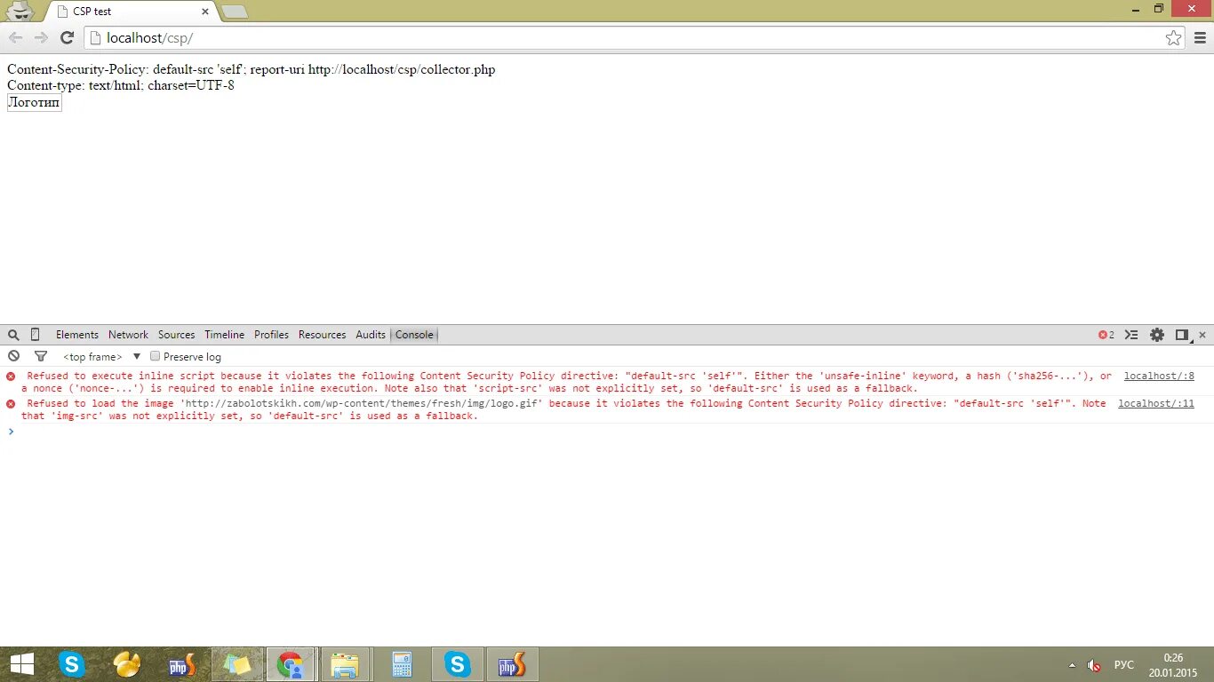1214x682 pixels.
Task: Click the 'Refused to execute inline script' message
Action: 566,382
